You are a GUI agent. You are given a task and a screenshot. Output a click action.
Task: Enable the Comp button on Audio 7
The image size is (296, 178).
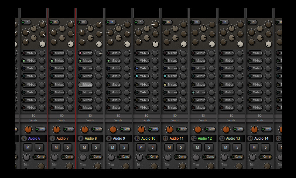tap(68, 157)
